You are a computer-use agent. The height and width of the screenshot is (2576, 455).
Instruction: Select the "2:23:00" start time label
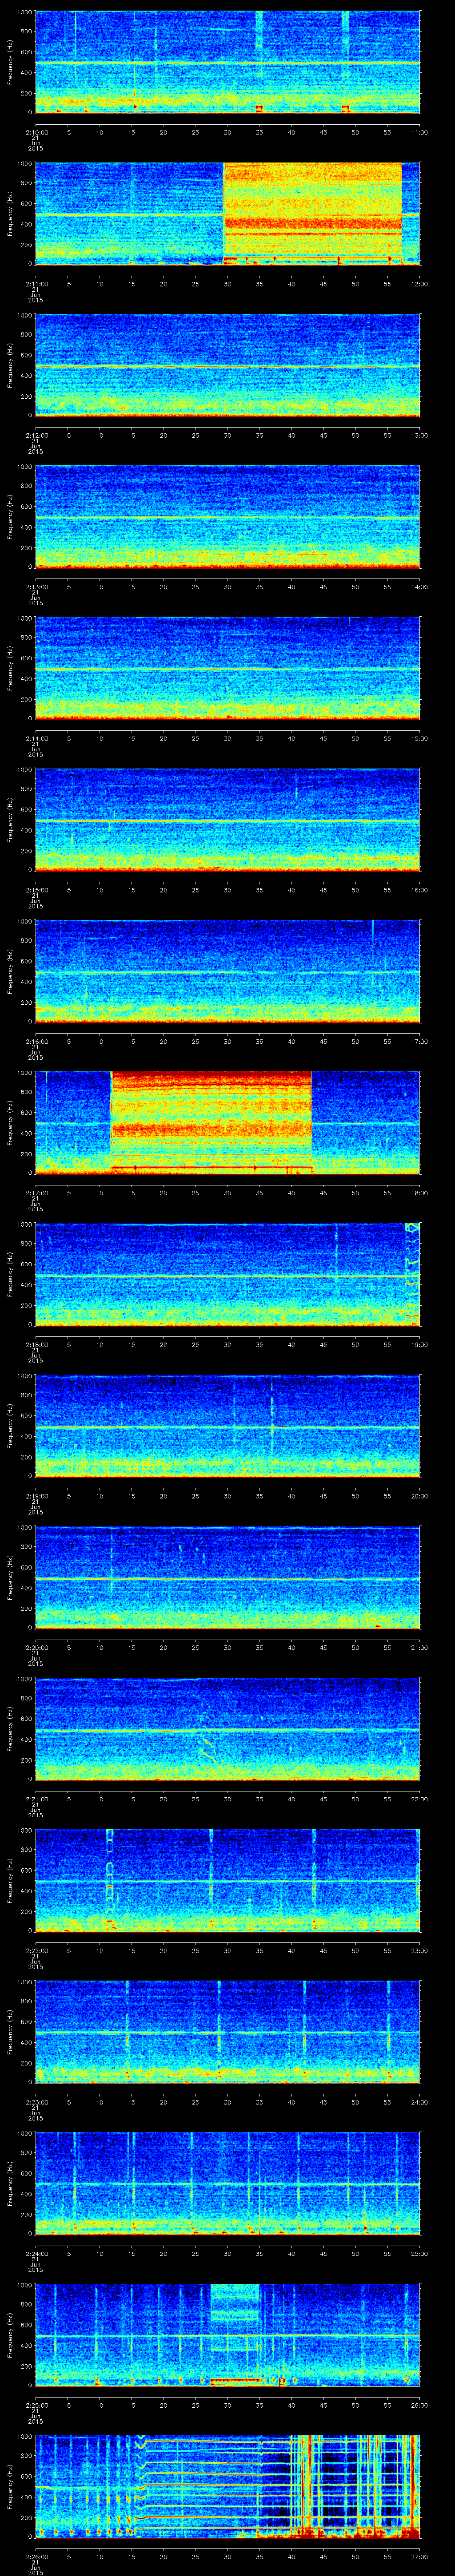36,2101
